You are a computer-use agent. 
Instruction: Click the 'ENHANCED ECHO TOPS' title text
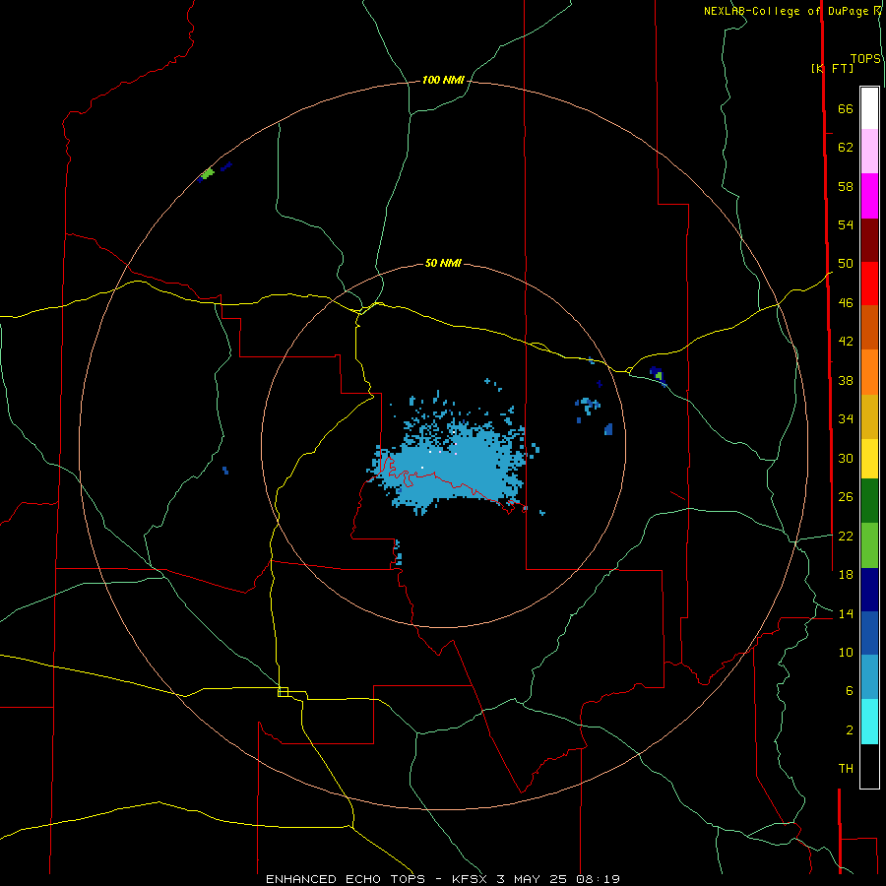click(346, 879)
